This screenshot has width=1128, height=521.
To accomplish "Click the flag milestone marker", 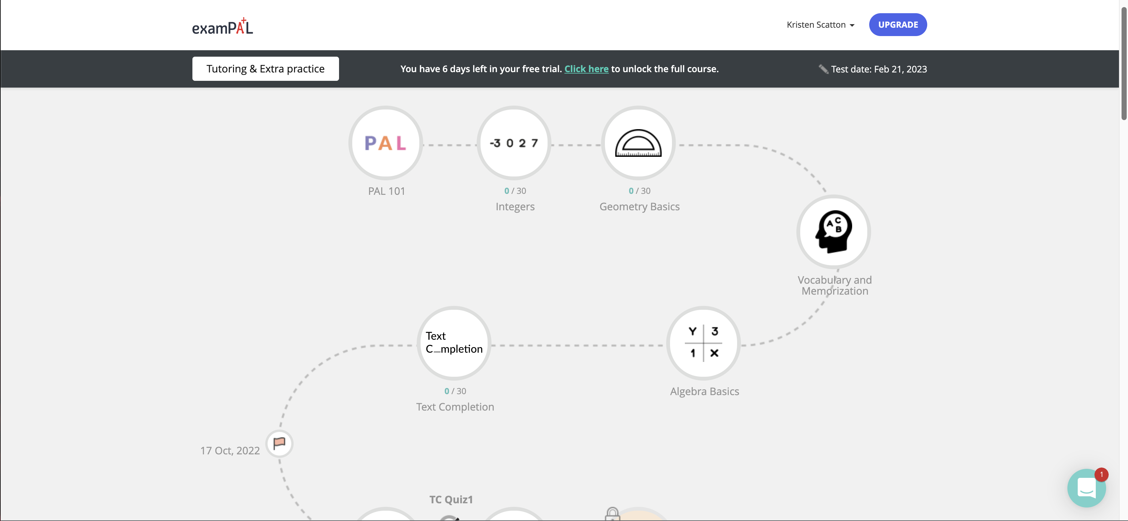I will tap(279, 444).
